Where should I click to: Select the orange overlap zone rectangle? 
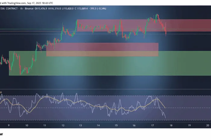102,54
